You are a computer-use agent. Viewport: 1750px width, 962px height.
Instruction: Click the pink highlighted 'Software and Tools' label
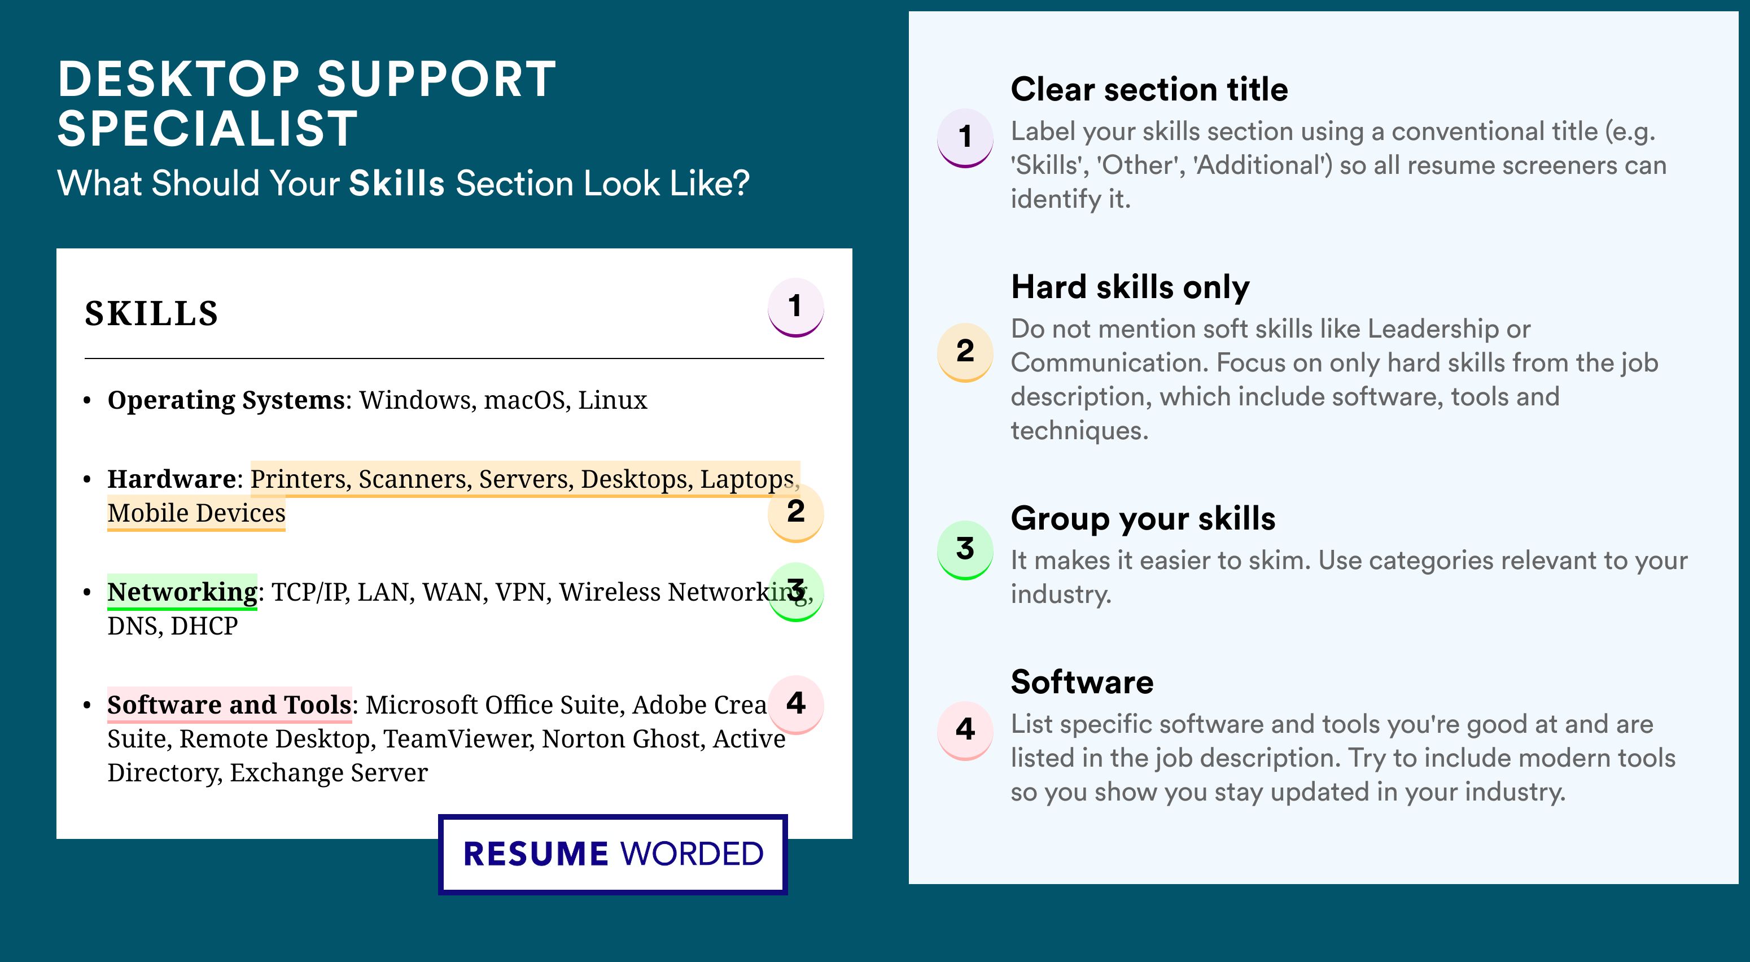pos(230,705)
